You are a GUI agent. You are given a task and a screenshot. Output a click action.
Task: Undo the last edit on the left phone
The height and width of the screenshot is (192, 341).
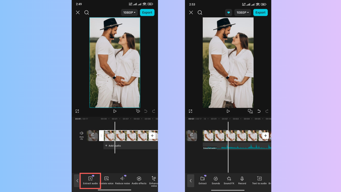click(146, 111)
